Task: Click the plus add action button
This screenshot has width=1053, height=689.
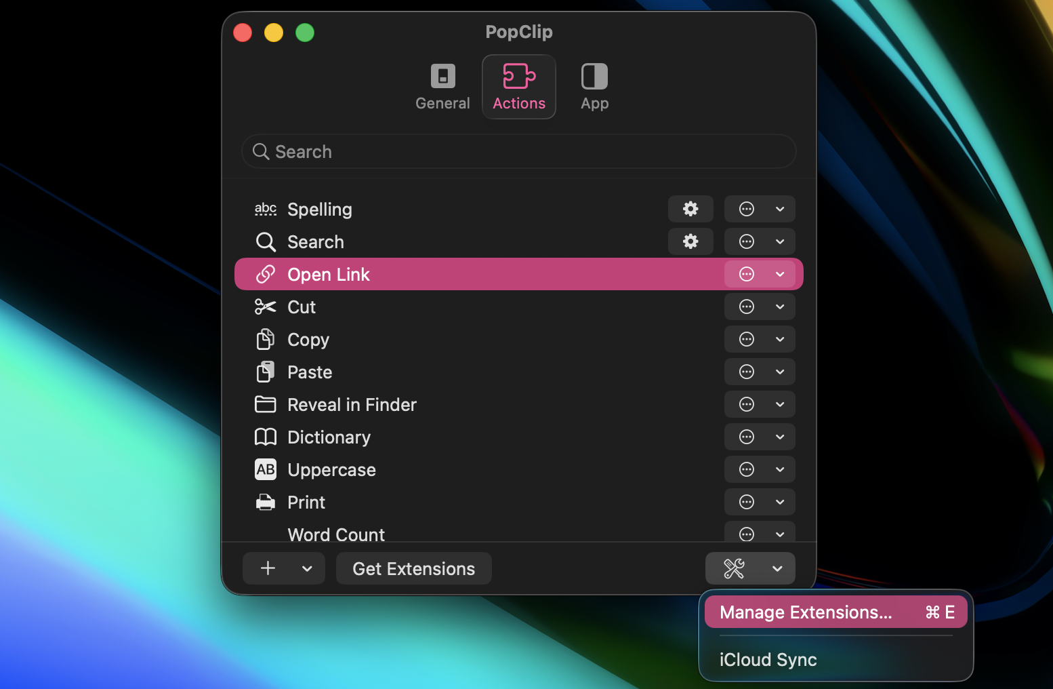Action: [268, 568]
